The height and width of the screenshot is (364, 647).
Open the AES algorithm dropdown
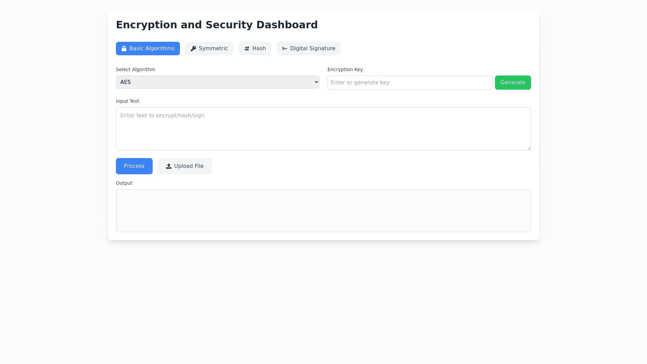click(217, 82)
